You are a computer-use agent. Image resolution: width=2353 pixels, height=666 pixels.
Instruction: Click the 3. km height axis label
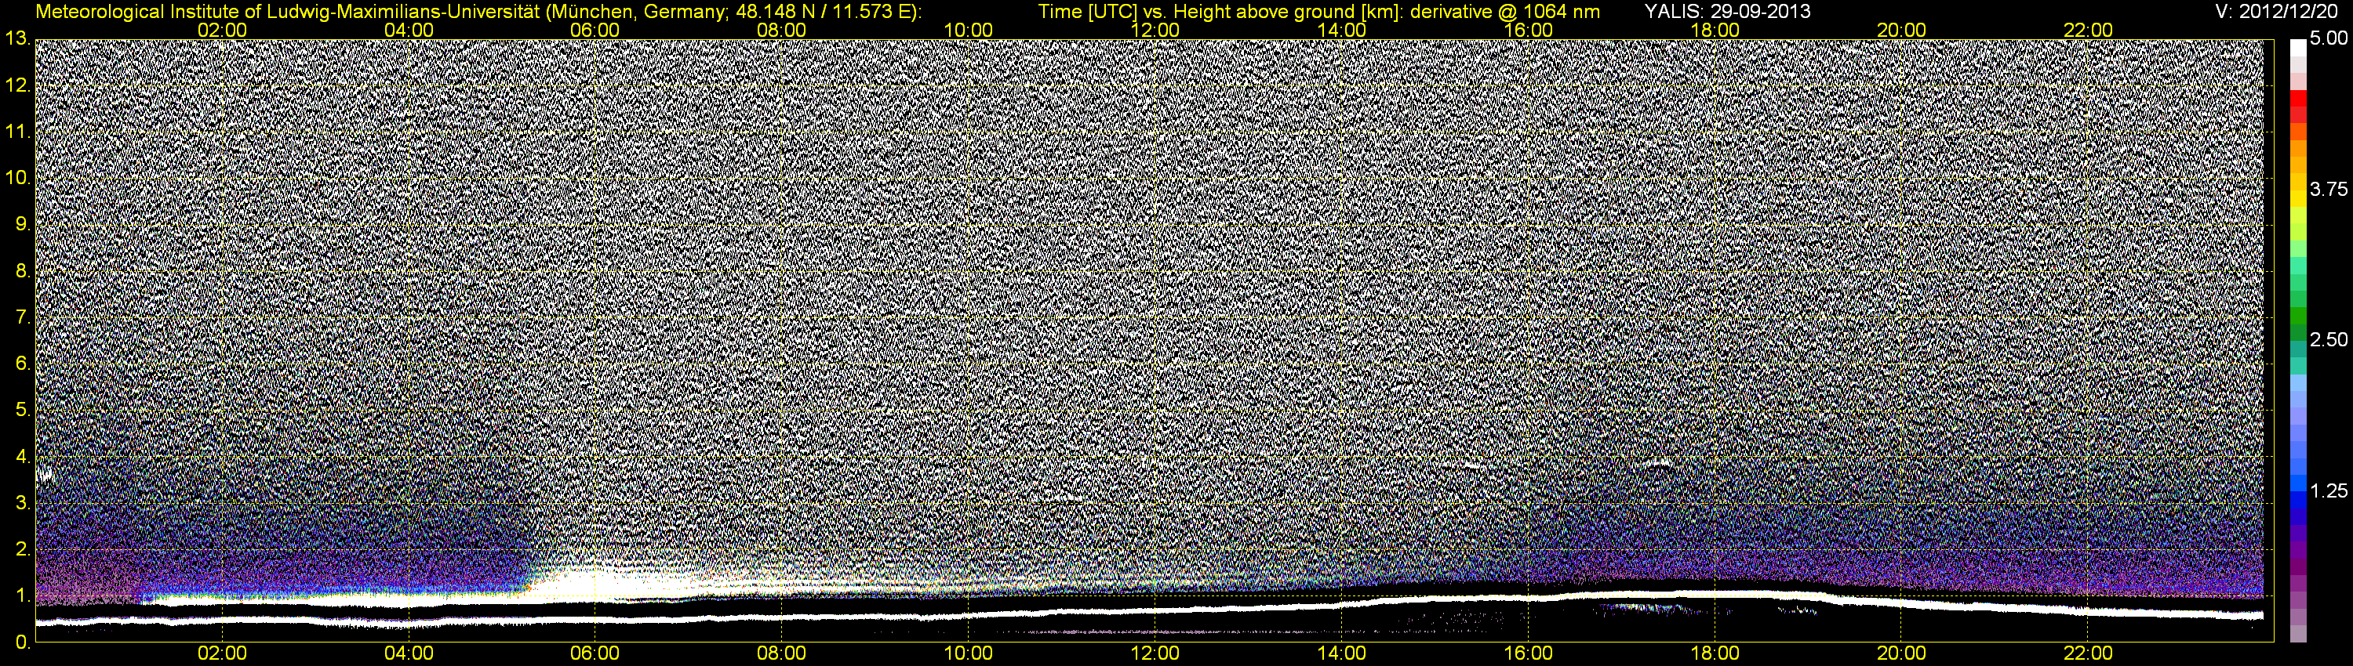[x=23, y=504]
